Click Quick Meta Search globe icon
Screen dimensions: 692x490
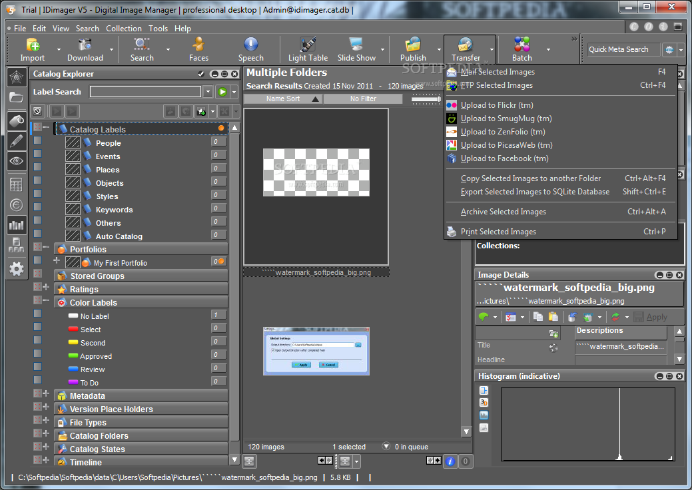(669, 49)
